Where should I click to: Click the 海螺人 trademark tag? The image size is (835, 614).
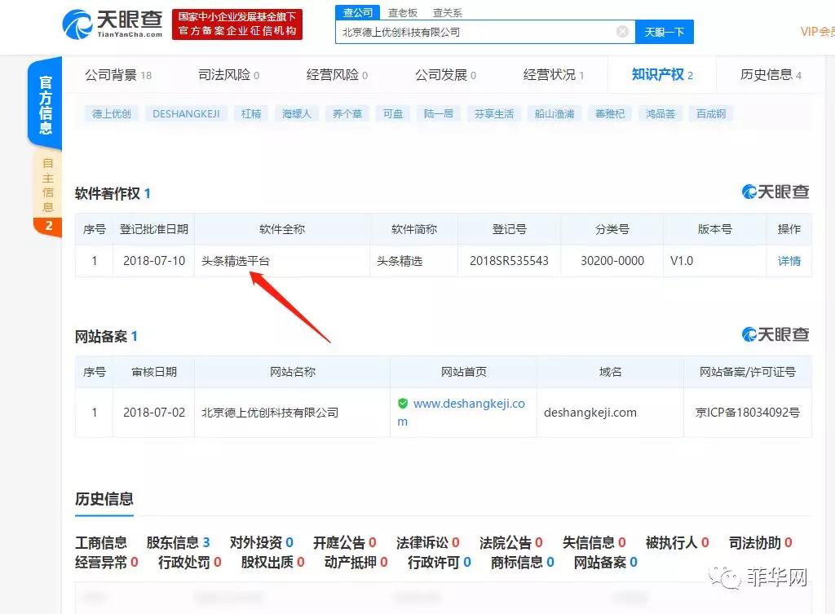[x=297, y=113]
